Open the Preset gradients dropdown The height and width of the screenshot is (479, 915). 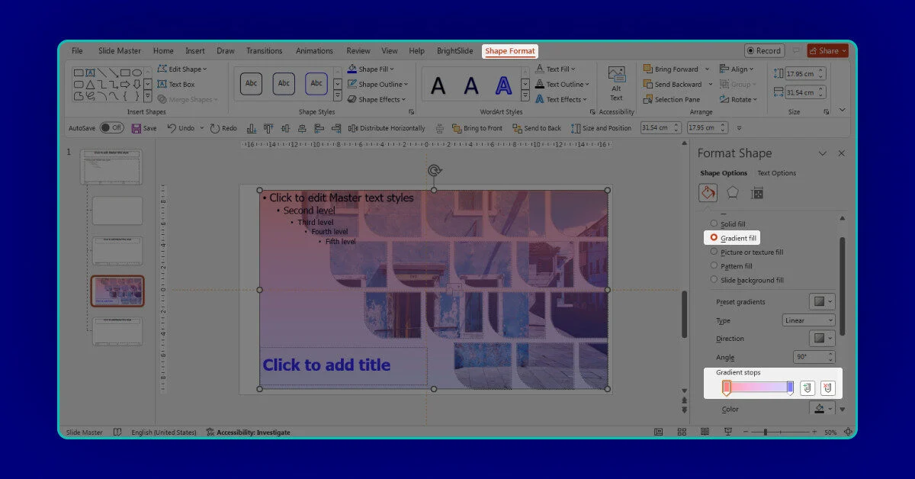pos(821,301)
